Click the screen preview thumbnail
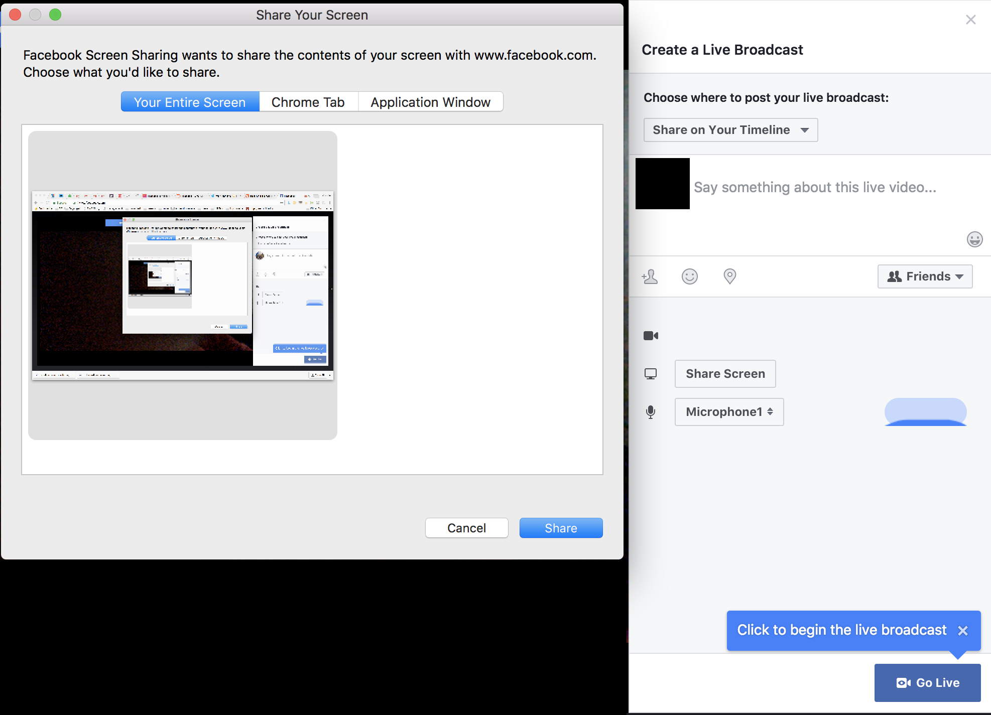Image resolution: width=991 pixels, height=715 pixels. click(x=182, y=284)
